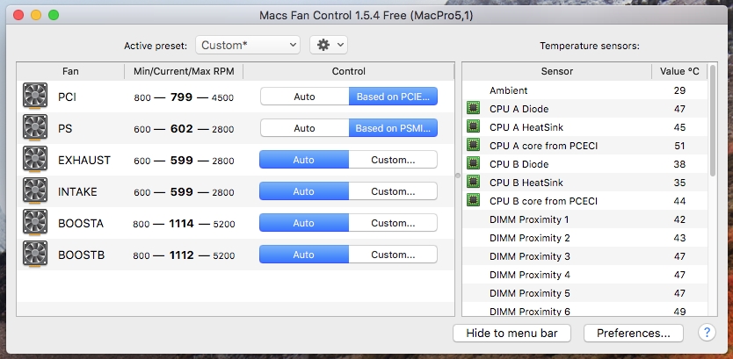The width and height of the screenshot is (733, 359).
Task: Click the BOOSTA fan icon
Action: tap(35, 223)
